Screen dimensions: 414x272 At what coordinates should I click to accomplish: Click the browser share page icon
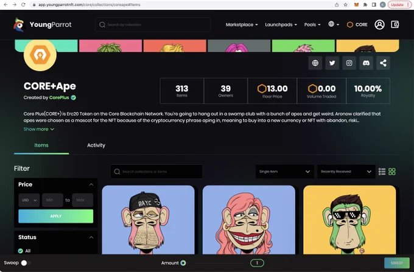337,5
